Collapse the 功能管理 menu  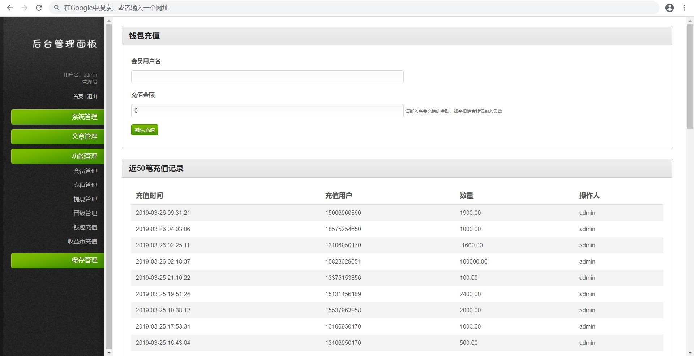click(x=58, y=156)
